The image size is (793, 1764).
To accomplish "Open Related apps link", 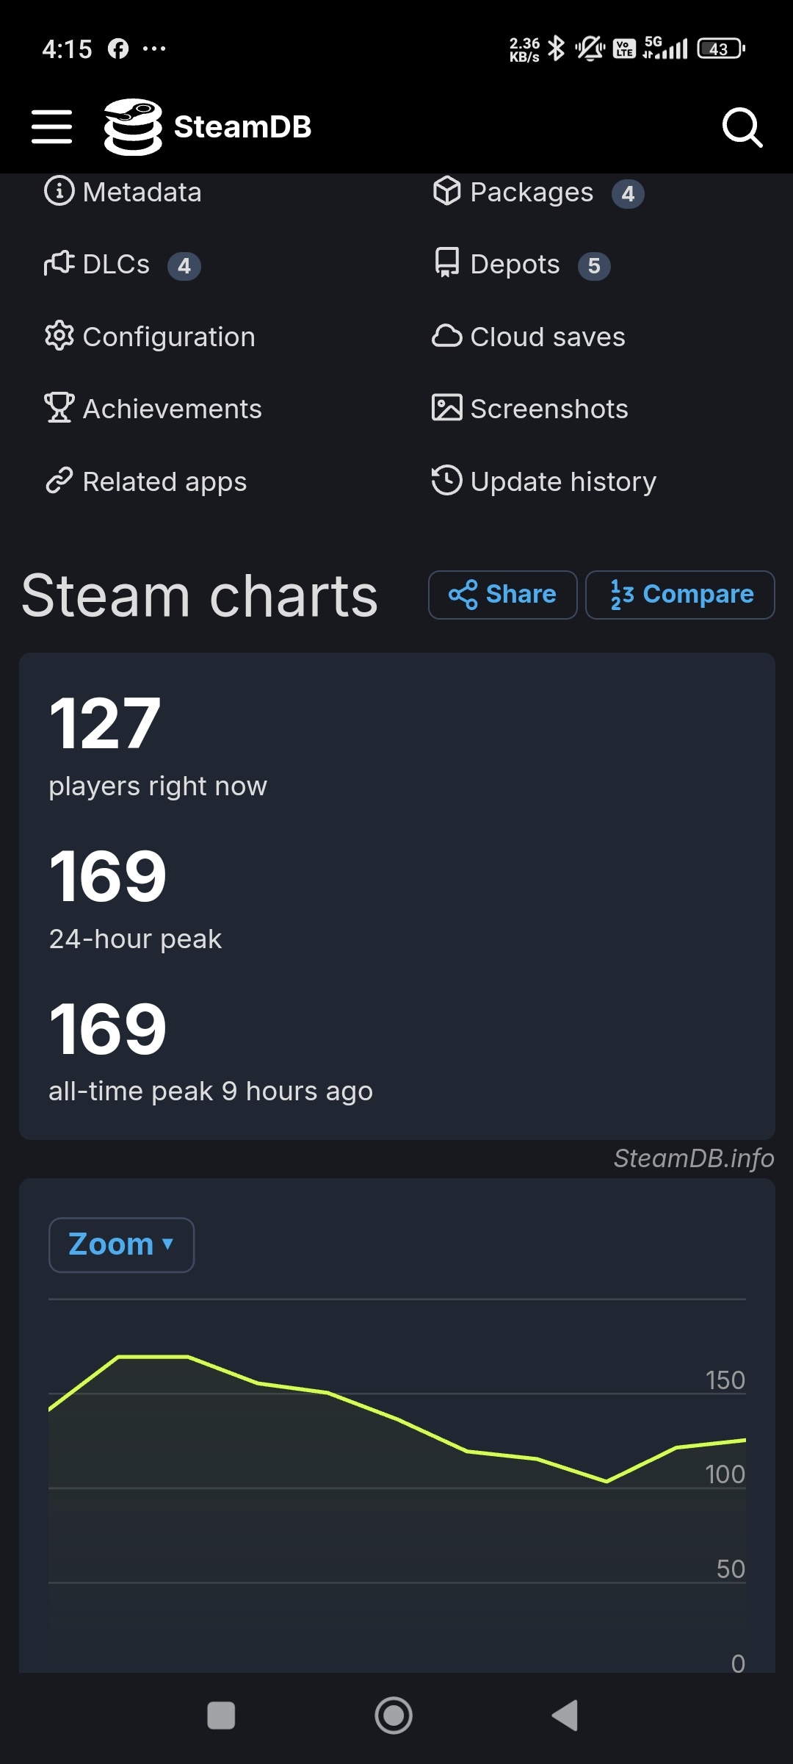I will [145, 481].
